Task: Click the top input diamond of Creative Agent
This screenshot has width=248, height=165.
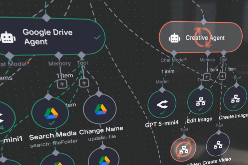Action: (203, 22)
